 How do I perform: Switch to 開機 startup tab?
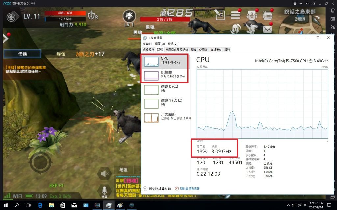click(194, 50)
